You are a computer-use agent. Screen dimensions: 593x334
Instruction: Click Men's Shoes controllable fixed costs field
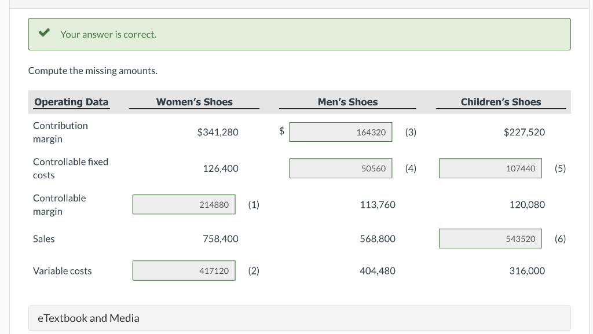click(x=341, y=168)
